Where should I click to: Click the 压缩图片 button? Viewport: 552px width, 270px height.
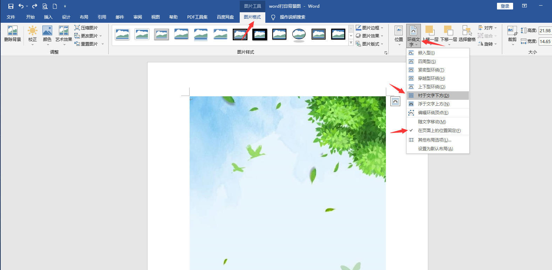tap(86, 28)
